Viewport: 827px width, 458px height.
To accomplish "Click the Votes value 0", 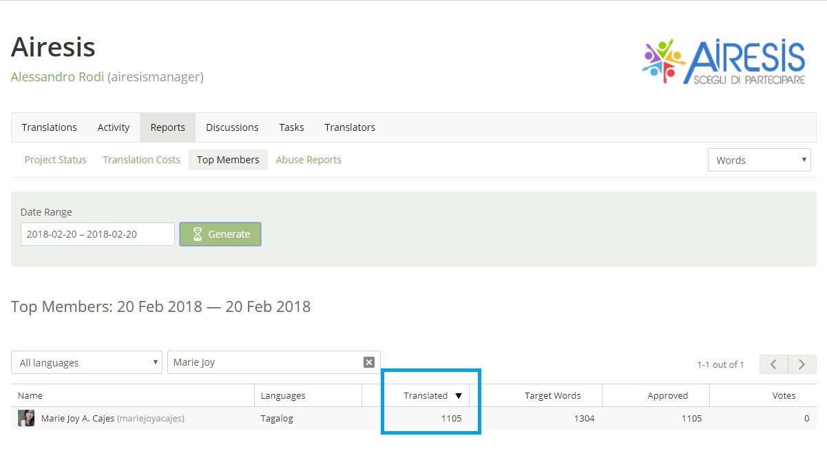I will [807, 418].
